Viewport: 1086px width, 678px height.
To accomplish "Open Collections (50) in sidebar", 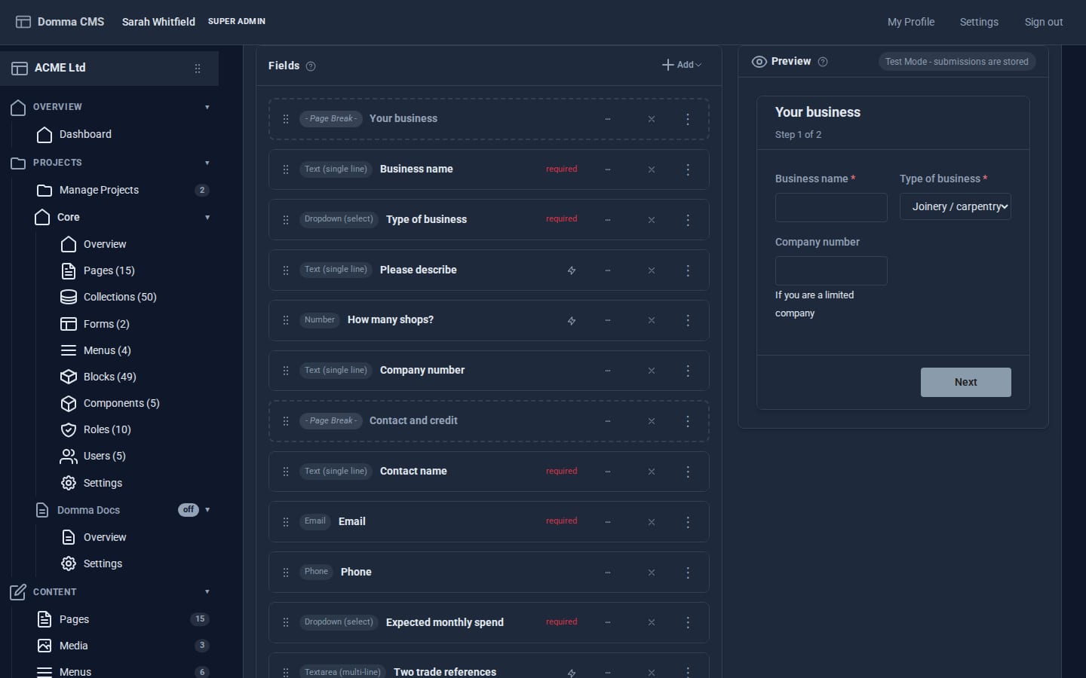I will [x=120, y=297].
